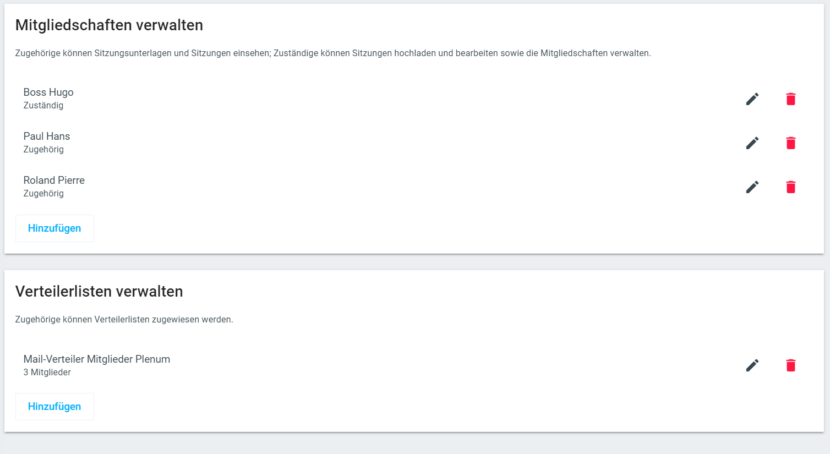The image size is (830, 454).
Task: Edit Roland Pierre's membership entry
Action: click(x=752, y=187)
